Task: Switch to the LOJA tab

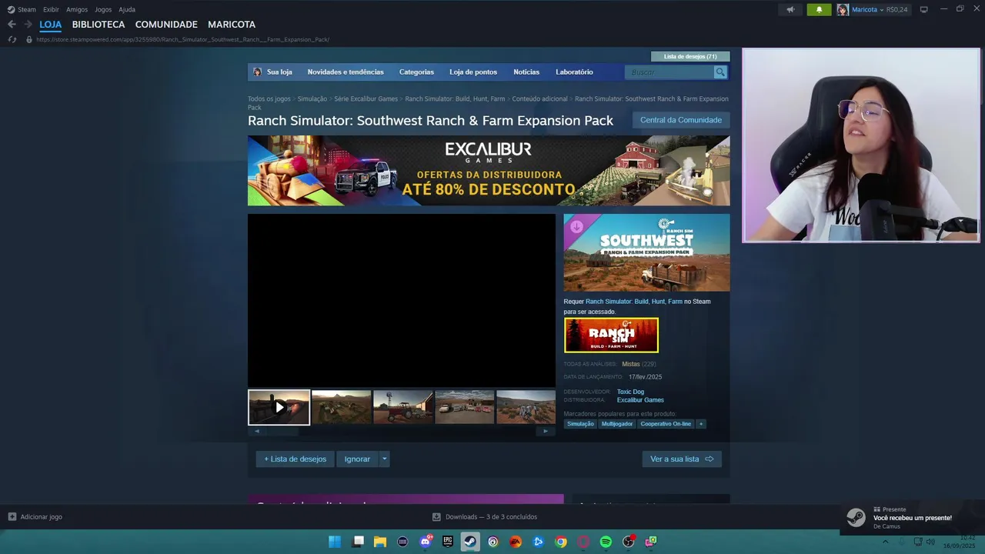Action: (x=51, y=25)
